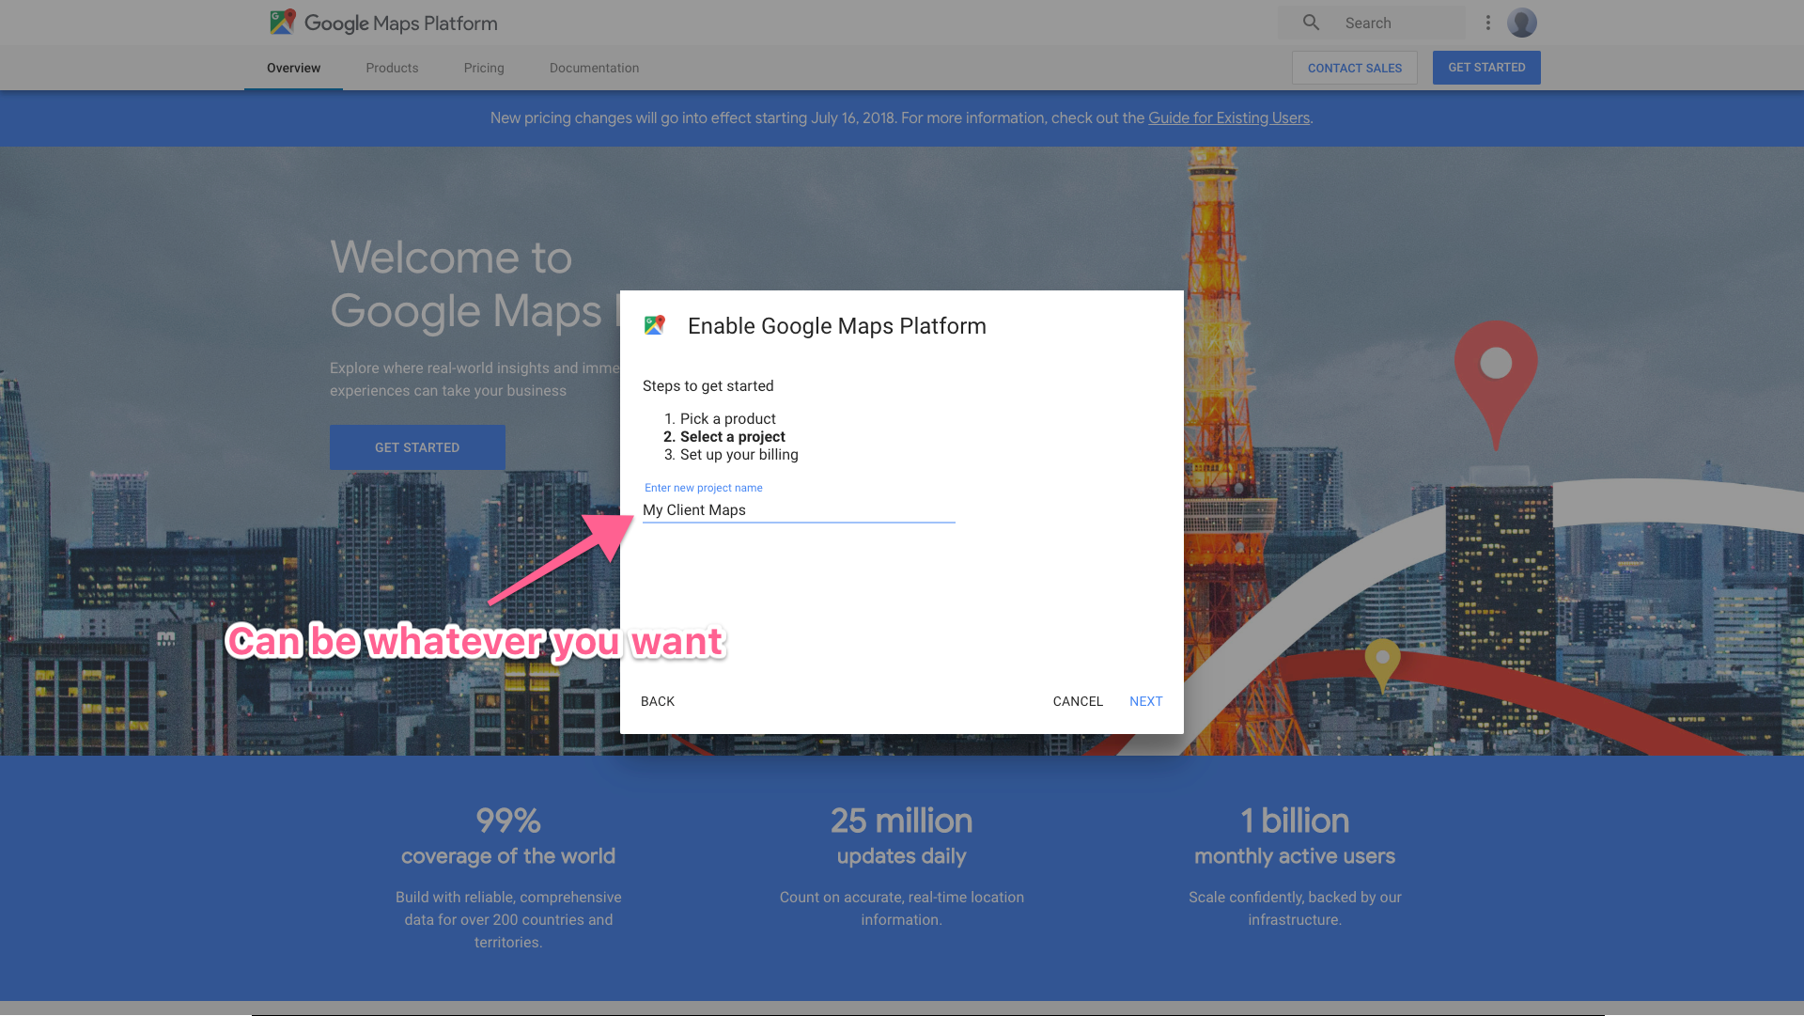
Task: Switch to the Overview tab
Action: pos(293,68)
